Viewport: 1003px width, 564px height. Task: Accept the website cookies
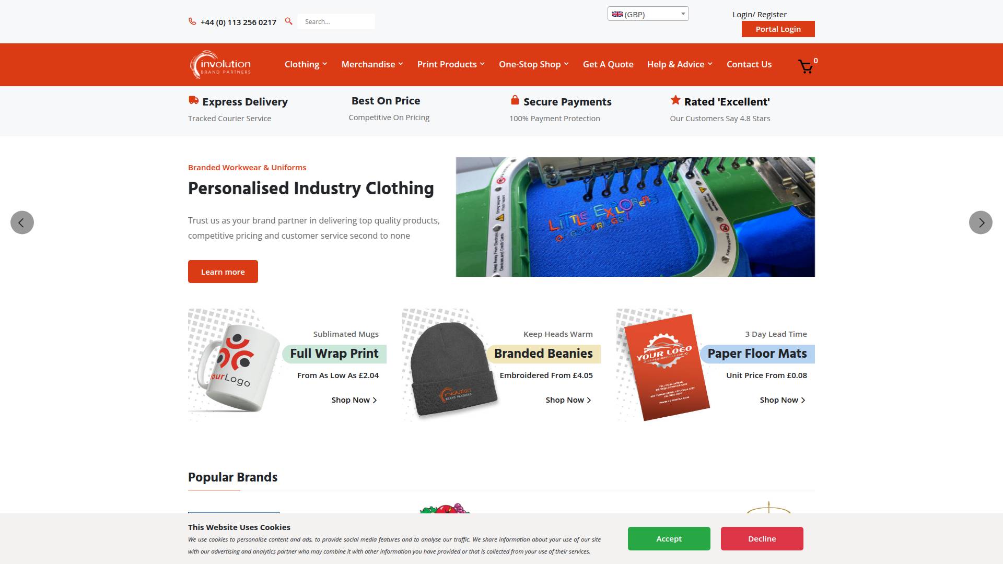[x=669, y=538]
